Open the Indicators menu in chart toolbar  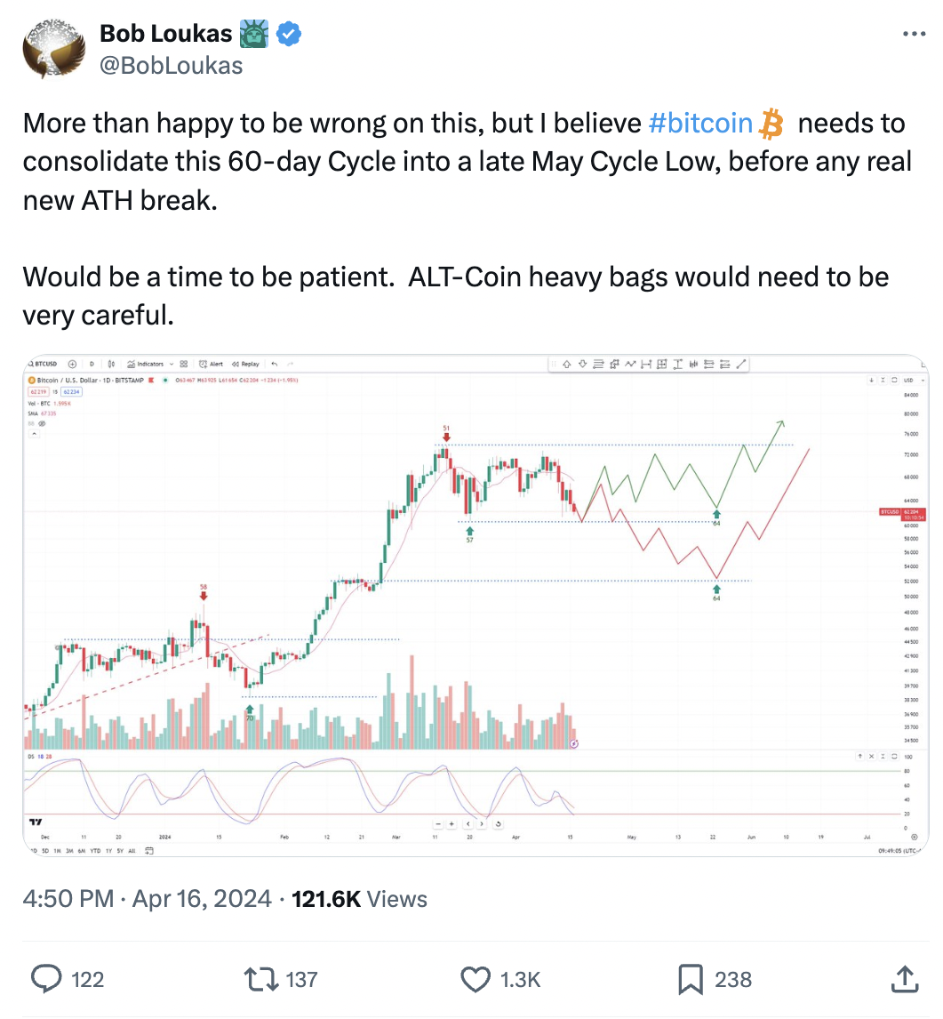[146, 364]
